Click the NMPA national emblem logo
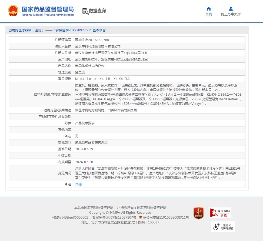The height and width of the screenshot is (241, 263). pyautogui.click(x=13, y=11)
